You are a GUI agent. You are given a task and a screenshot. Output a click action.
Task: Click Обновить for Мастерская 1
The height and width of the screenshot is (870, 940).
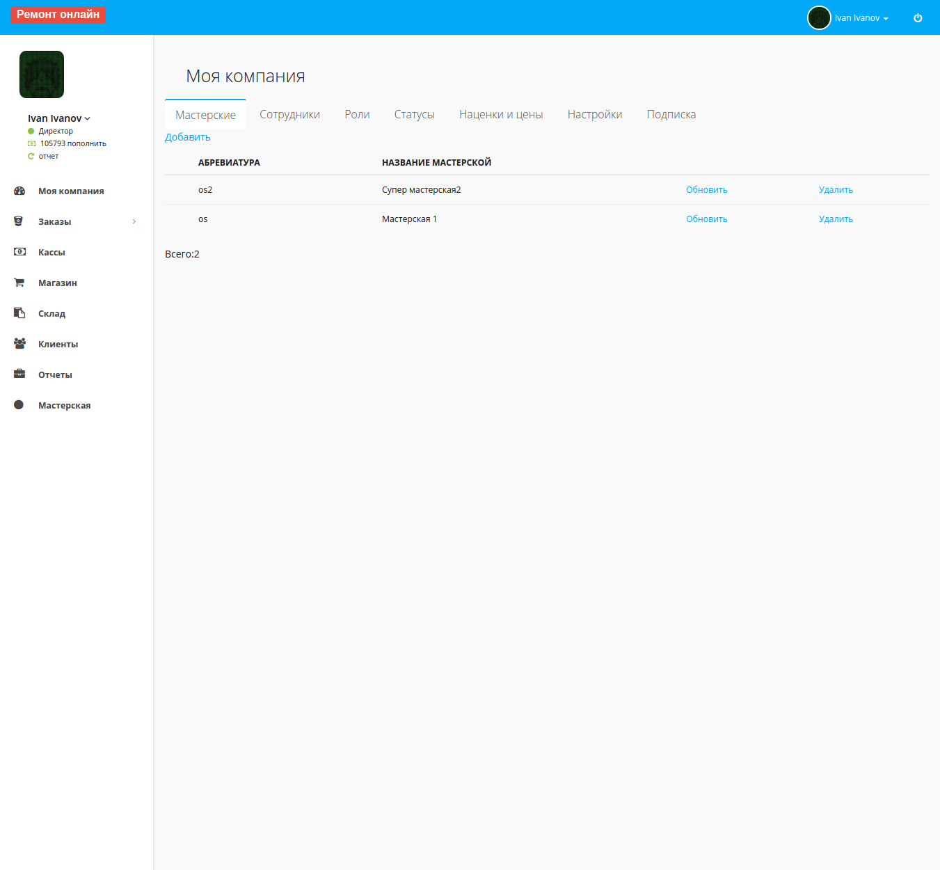tap(707, 219)
